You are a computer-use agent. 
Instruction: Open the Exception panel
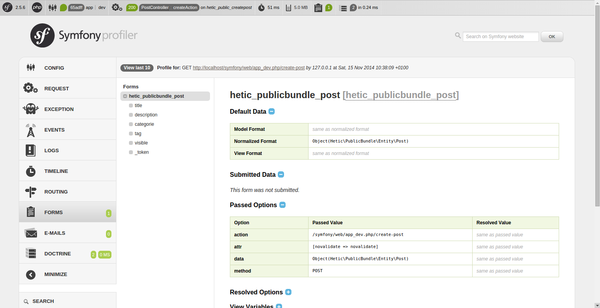67,109
